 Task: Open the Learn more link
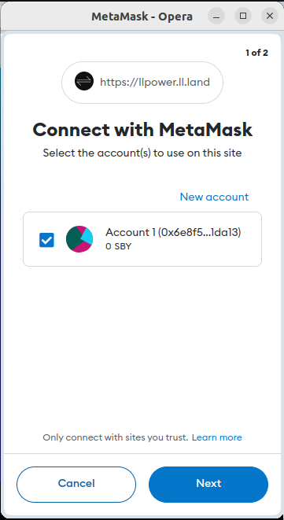217,437
